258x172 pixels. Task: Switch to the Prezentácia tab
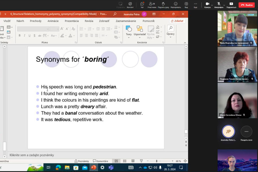click(72, 21)
